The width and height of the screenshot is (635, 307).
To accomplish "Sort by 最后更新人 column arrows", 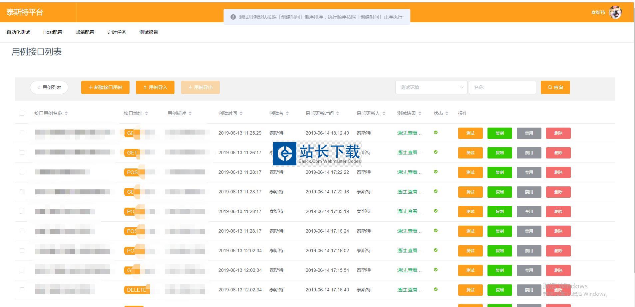I will 384,113.
